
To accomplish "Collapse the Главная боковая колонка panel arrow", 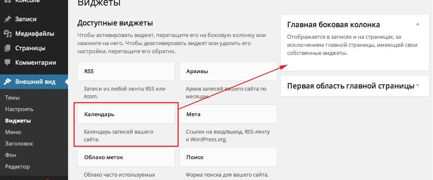I will pos(418,24).
